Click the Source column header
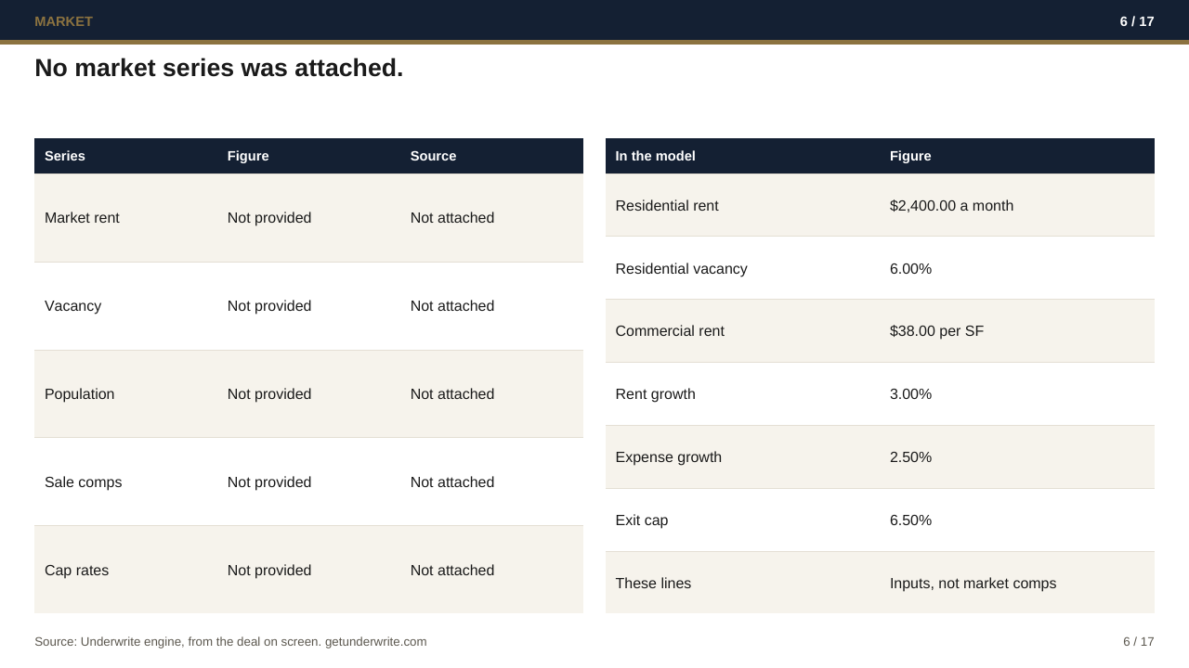Screen dimensions: 1189x668 [433, 156]
